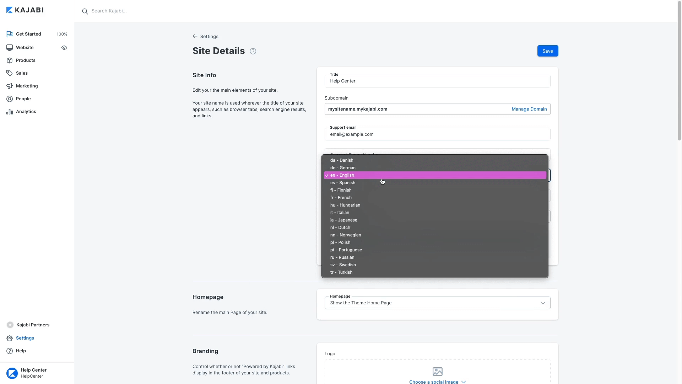The height and width of the screenshot is (384, 682).
Task: Open Products from the box icon
Action: pos(10,60)
